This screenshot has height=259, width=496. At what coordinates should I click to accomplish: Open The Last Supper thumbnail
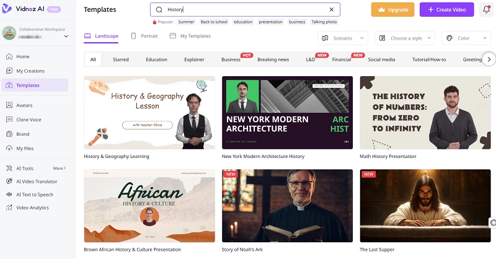(425, 206)
